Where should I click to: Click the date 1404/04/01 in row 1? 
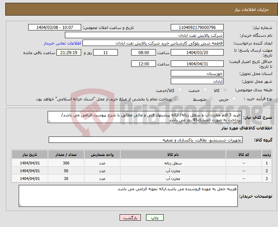(30, 163)
